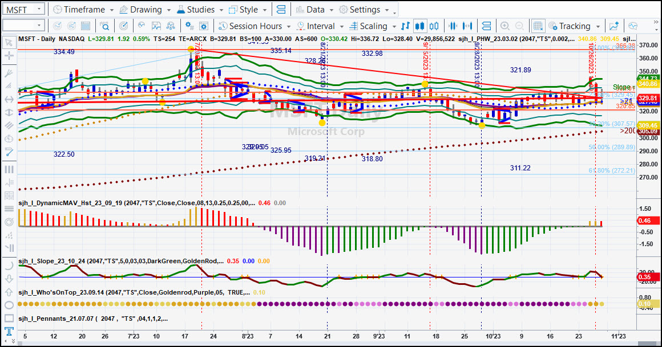This screenshot has width=662, height=347.
Task: Click the add chart plus icon
Action: pyautogui.click(x=614, y=26)
